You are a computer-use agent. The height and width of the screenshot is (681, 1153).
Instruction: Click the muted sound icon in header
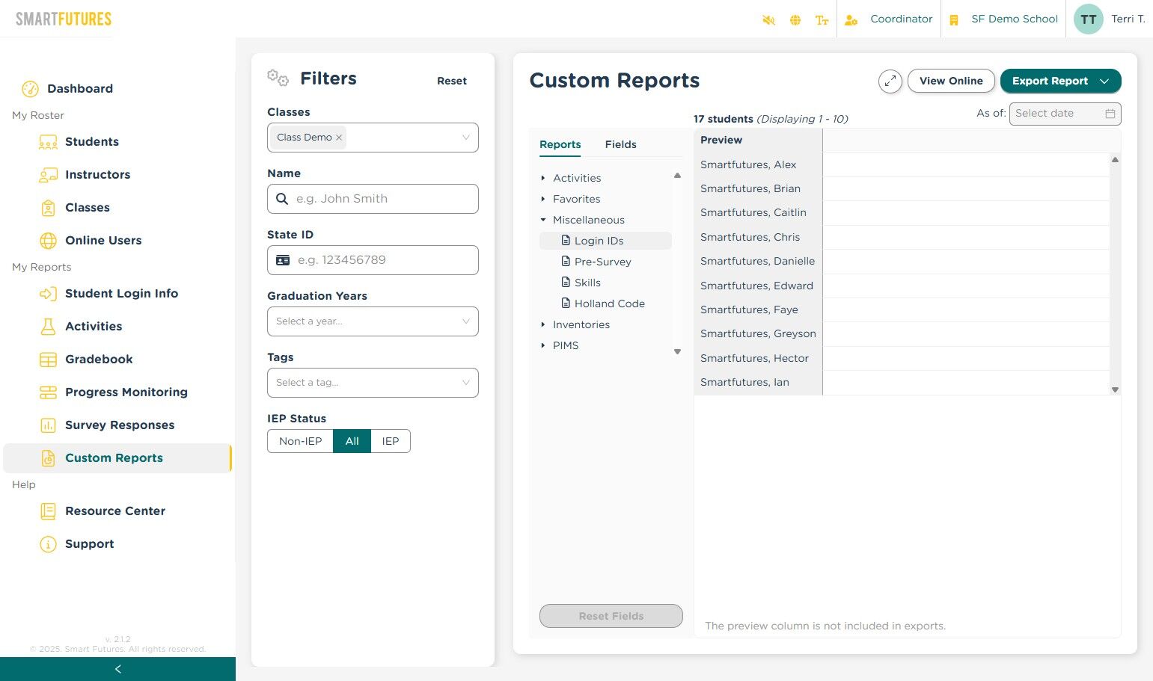click(768, 20)
